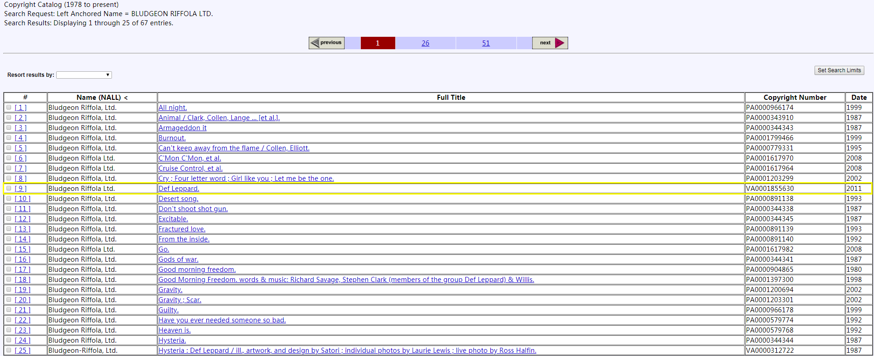This screenshot has width=874, height=356.
Task: Select the checkbox for entry 12 Excitable
Action: point(9,218)
